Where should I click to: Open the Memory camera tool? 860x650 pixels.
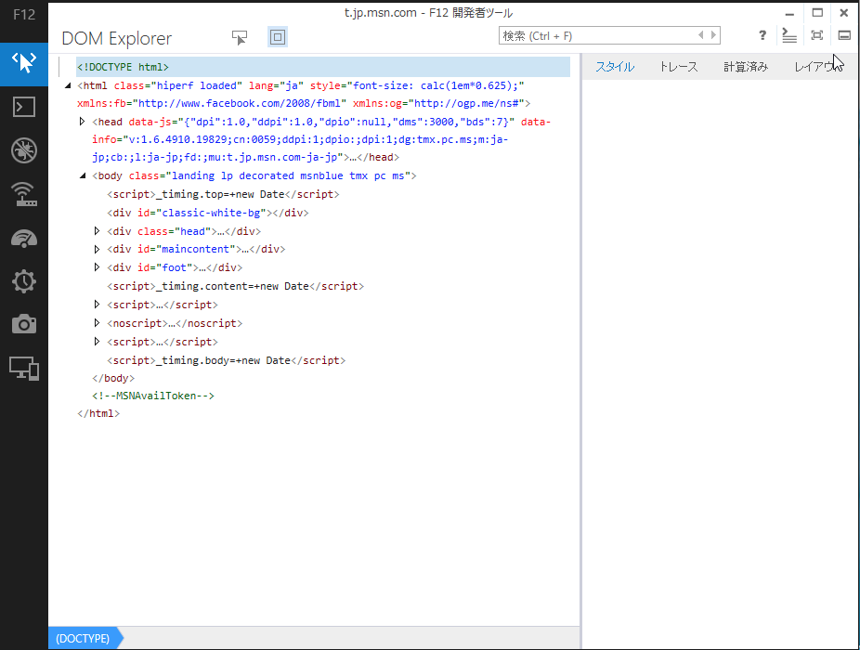23,324
